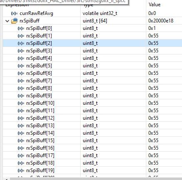Select rxSpiBuff[16] row
The image size is (182, 180).
(92, 148)
